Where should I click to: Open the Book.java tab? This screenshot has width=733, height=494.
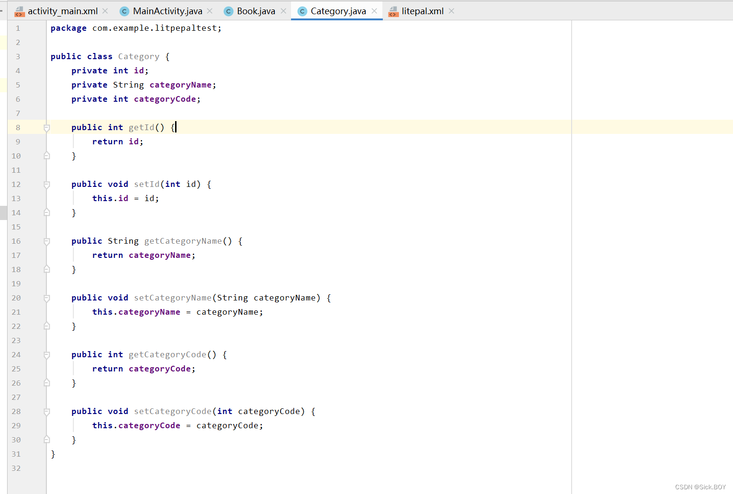[x=256, y=11]
